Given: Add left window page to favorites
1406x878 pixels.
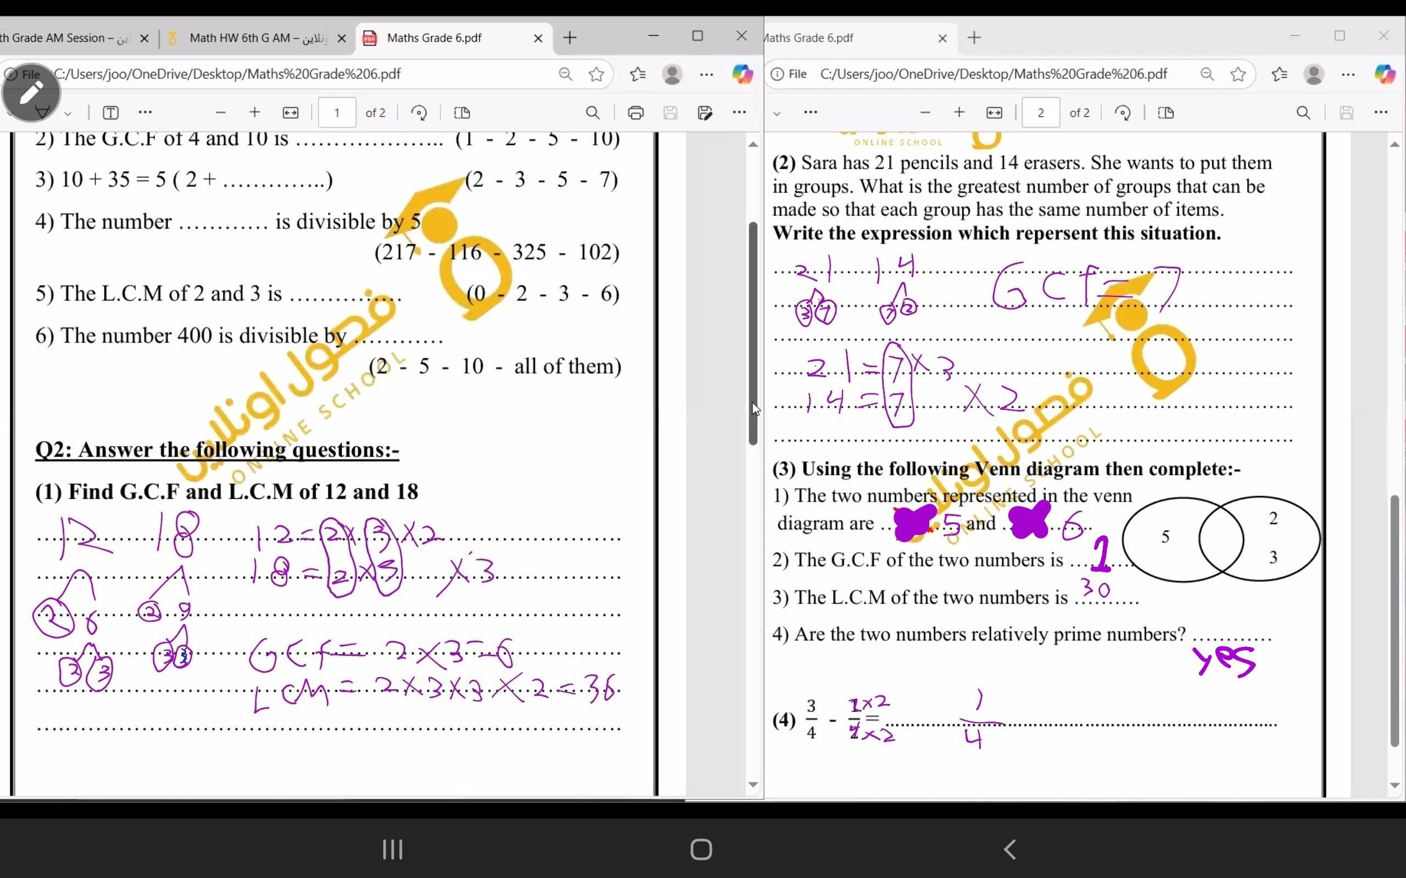Looking at the screenshot, I should (x=596, y=74).
